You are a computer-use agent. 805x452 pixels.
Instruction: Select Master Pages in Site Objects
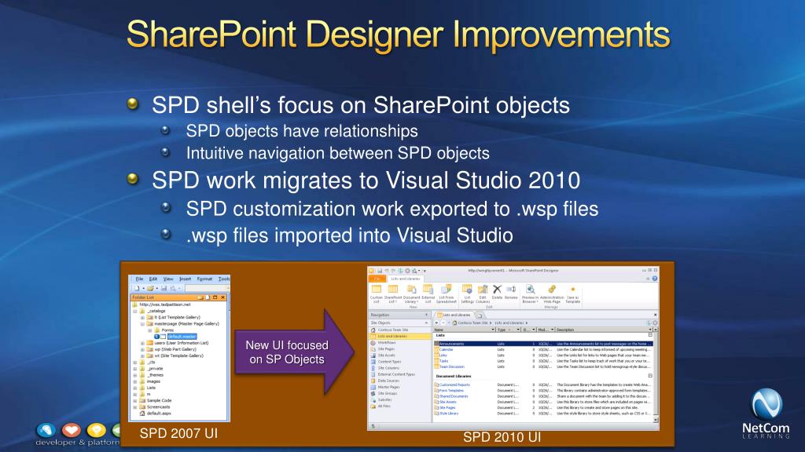tap(388, 387)
